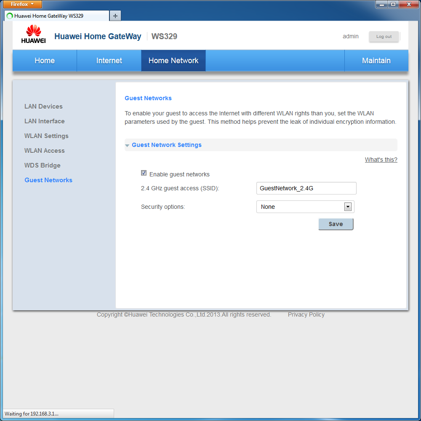Image resolution: width=421 pixels, height=421 pixels.
Task: Open WLAN Access in the sidebar
Action: point(45,151)
